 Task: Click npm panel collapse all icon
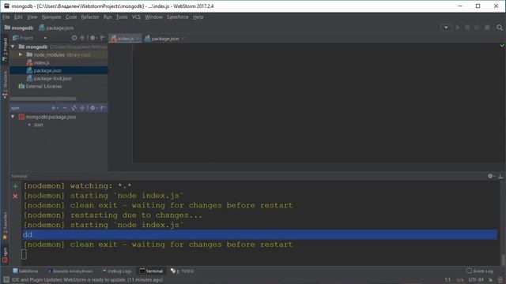click(x=83, y=108)
